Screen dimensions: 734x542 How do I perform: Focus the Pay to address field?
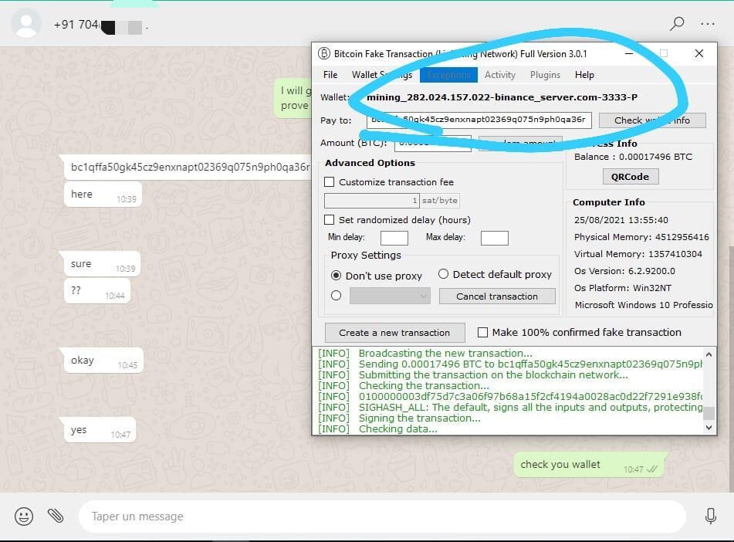479,120
